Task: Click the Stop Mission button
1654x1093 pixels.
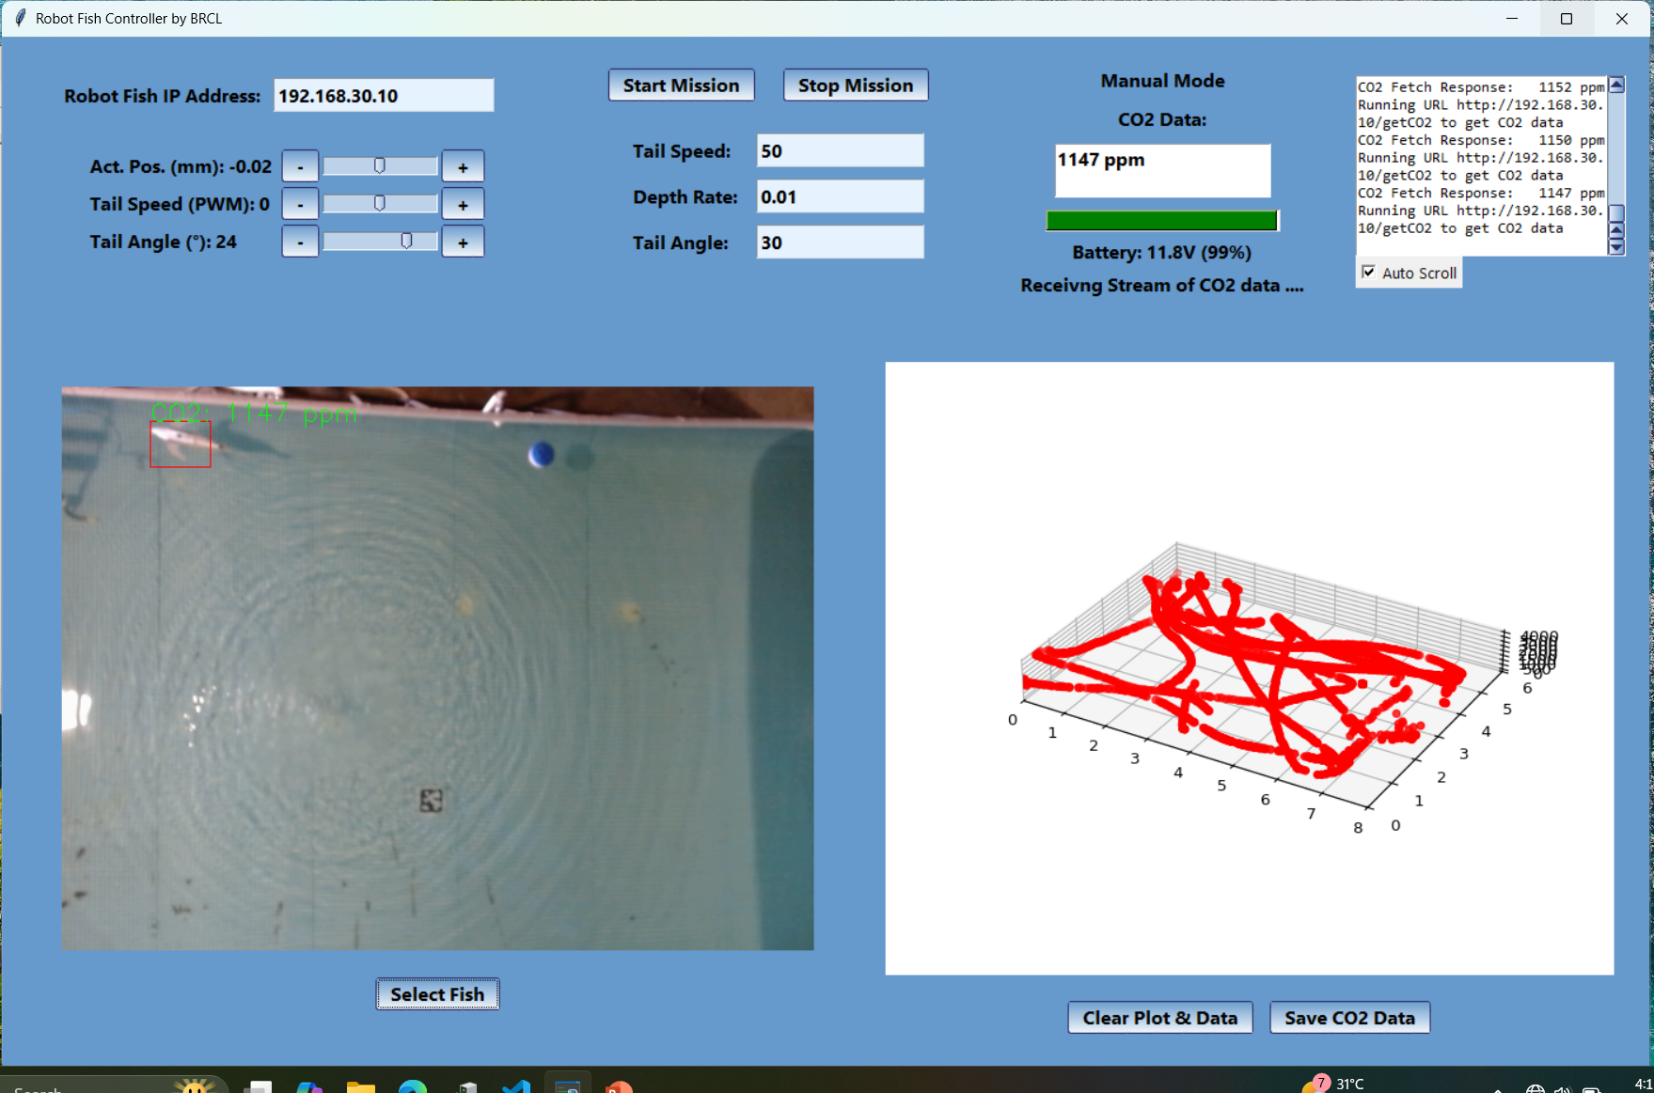Action: 856,86
